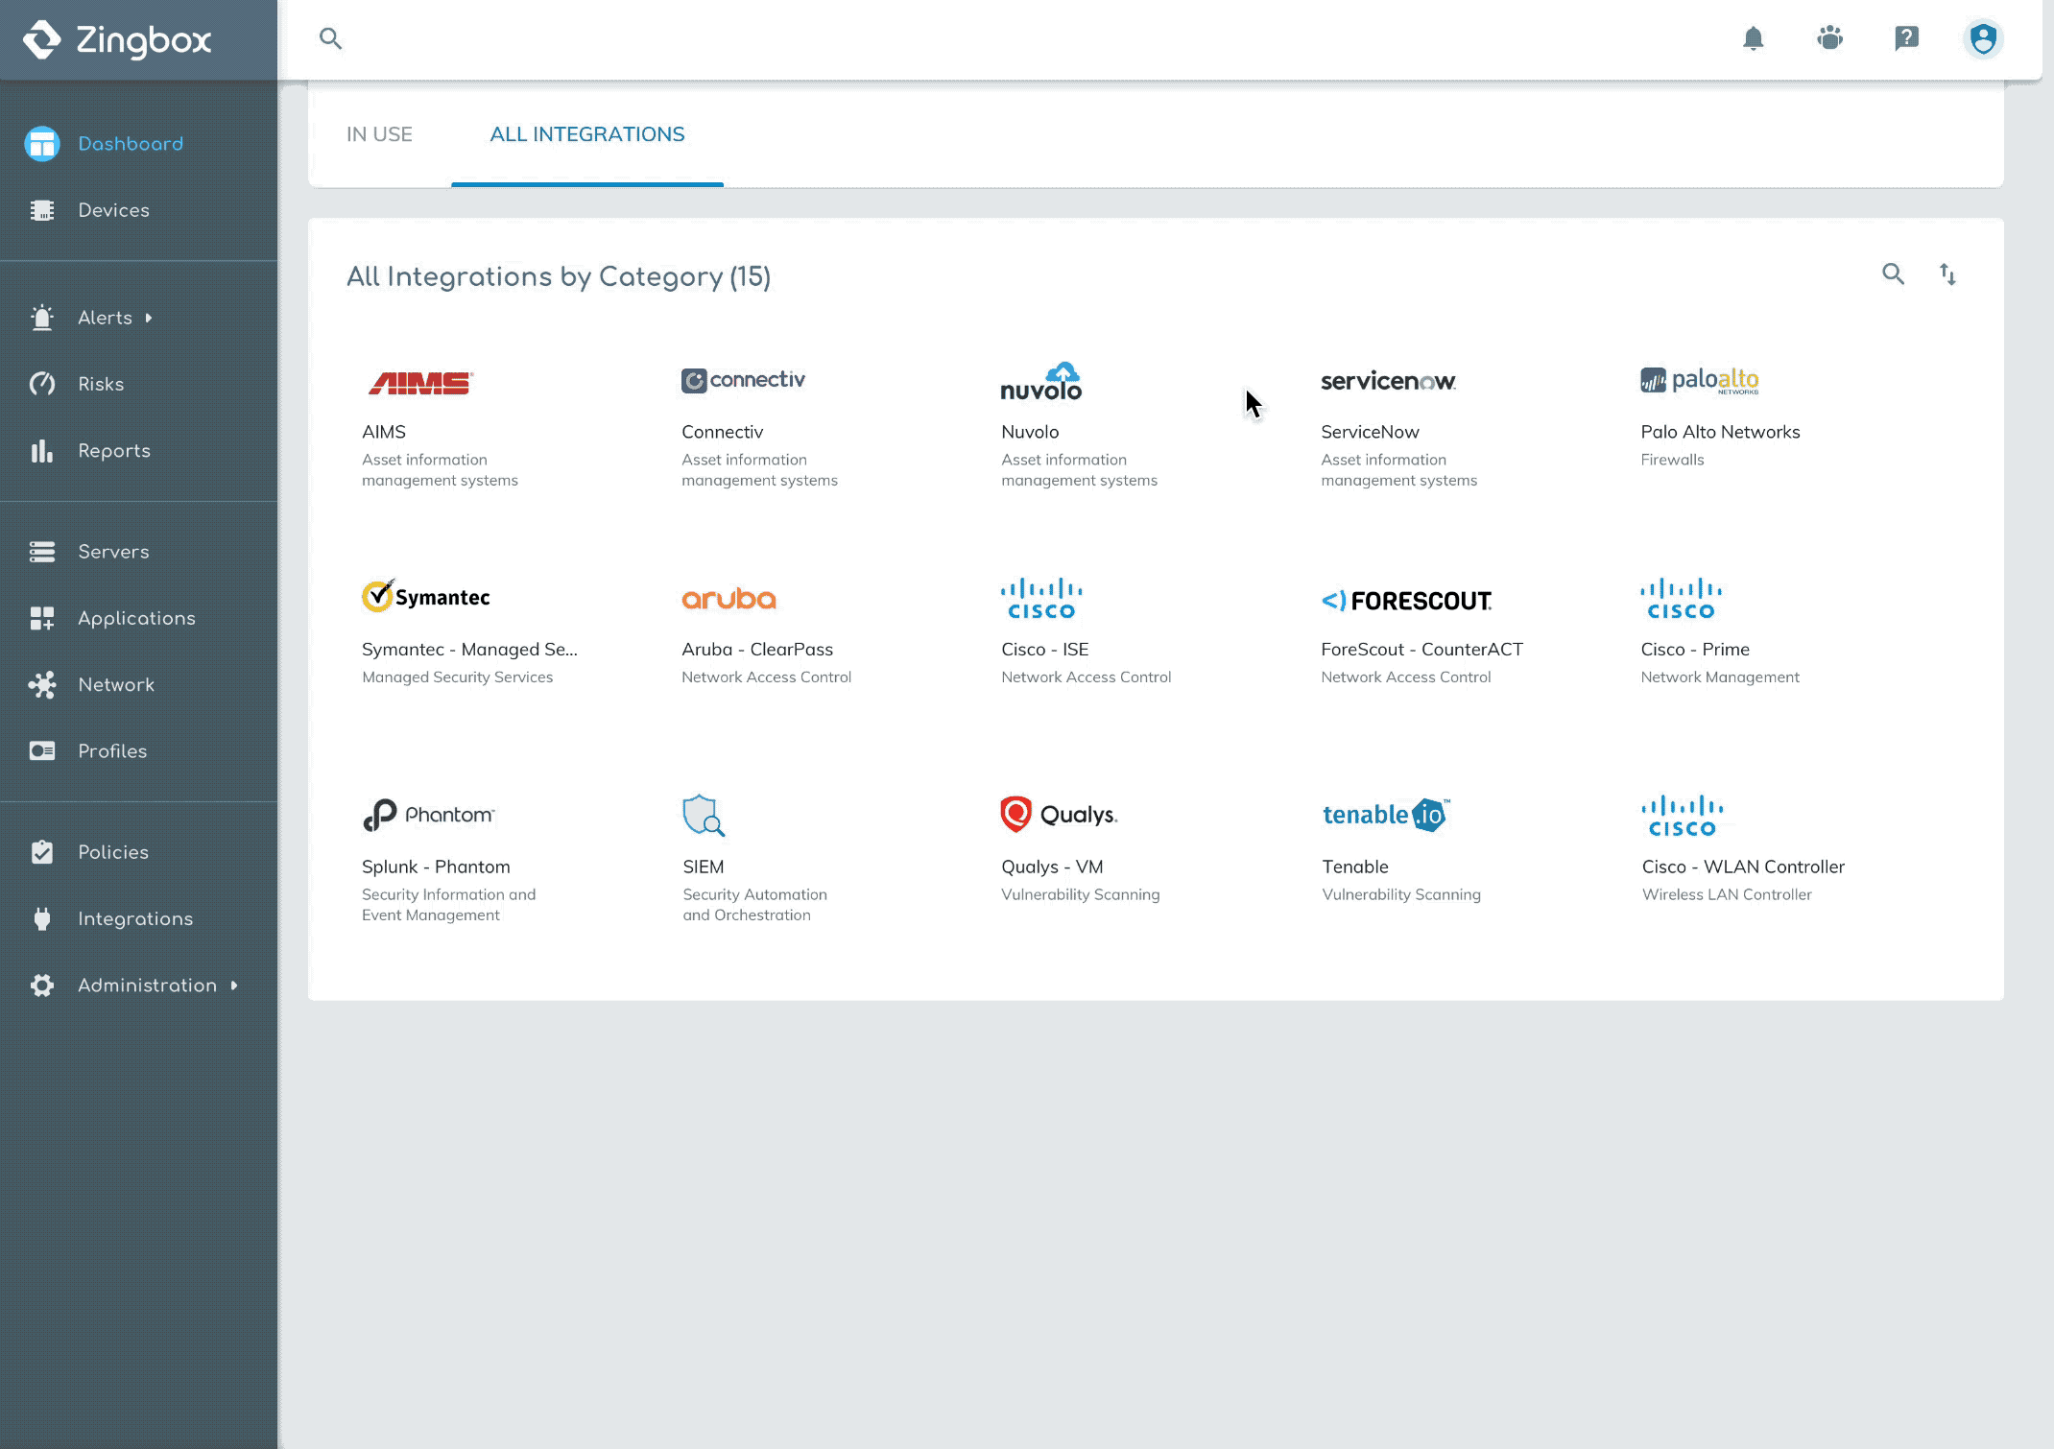The width and height of the screenshot is (2054, 1449).
Task: Open the sort options for integrations
Action: 1949,274
